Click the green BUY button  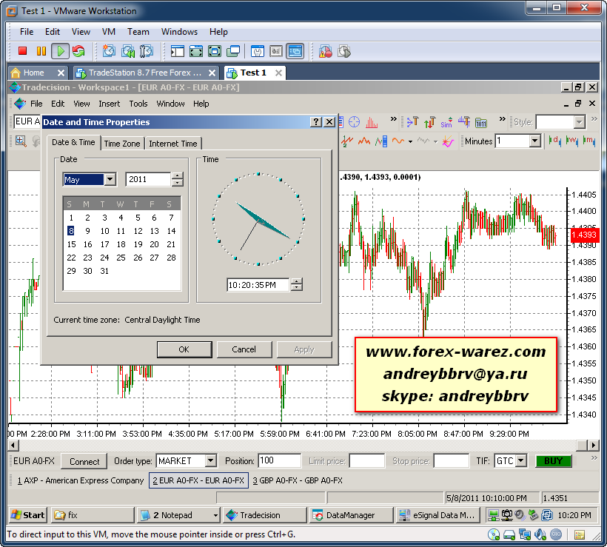tap(553, 461)
